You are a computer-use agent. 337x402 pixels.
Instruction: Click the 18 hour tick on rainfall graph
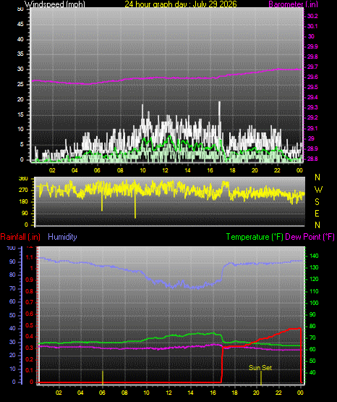click(234, 393)
